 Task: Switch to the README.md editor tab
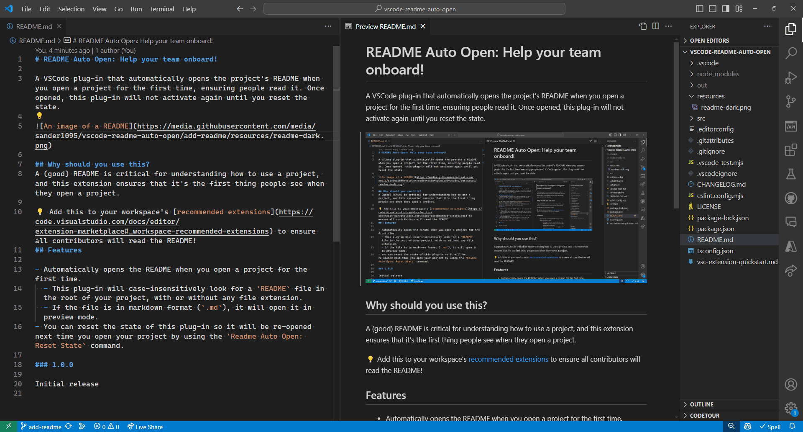point(34,26)
